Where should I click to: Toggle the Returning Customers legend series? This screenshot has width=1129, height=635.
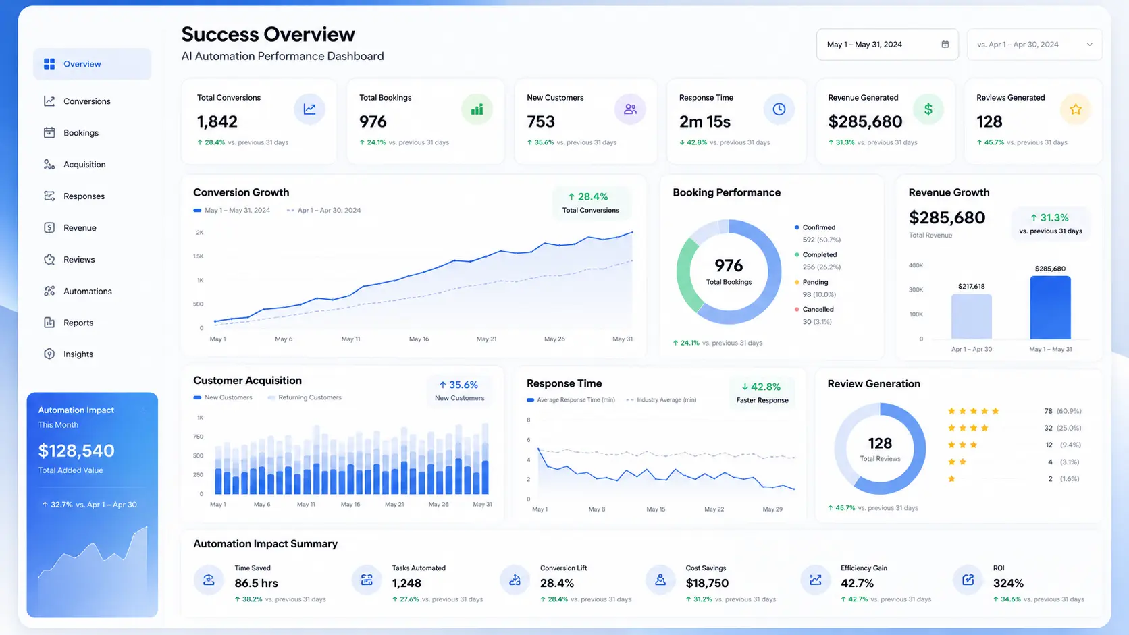point(305,398)
